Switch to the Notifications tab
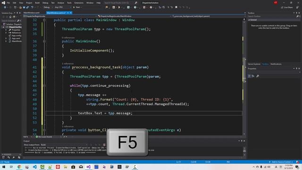Screen dimensions: 302x170 pyautogui.click(x=276, y=64)
